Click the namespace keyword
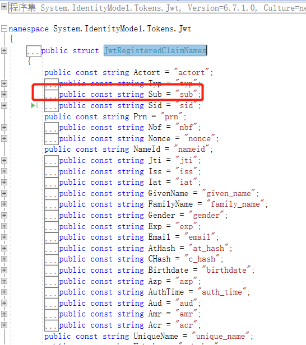 [x=29, y=29]
